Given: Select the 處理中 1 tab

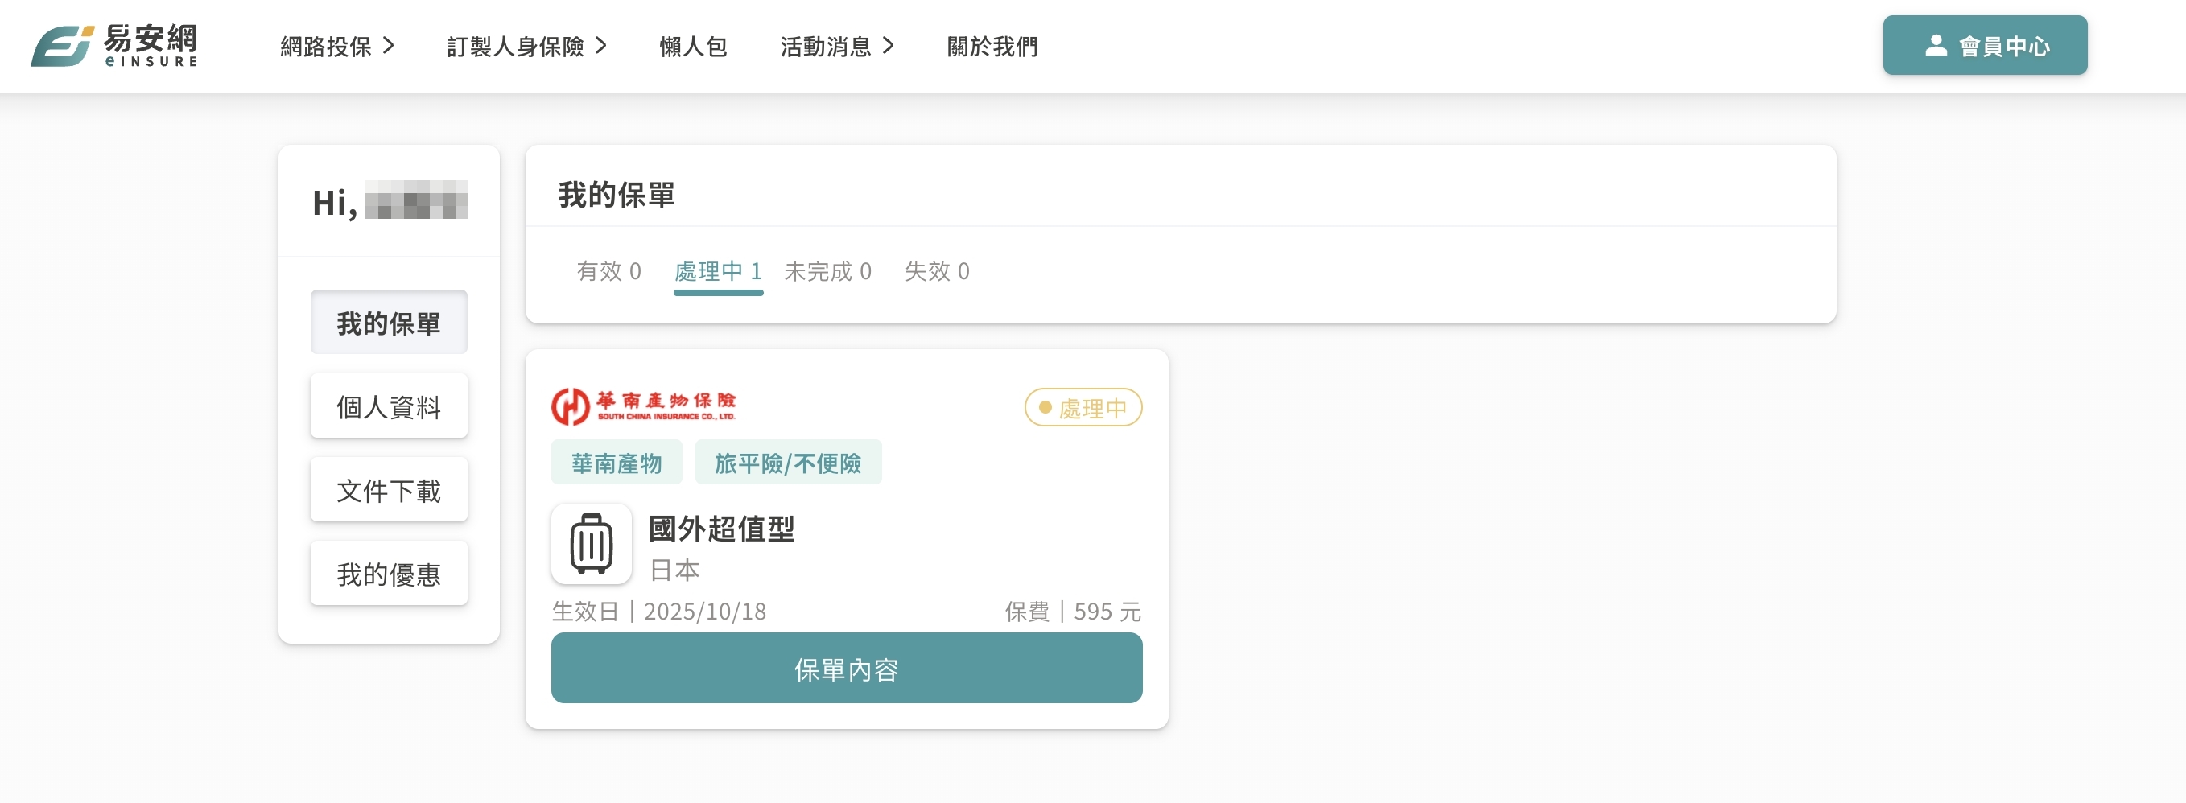Looking at the screenshot, I should click(x=718, y=271).
